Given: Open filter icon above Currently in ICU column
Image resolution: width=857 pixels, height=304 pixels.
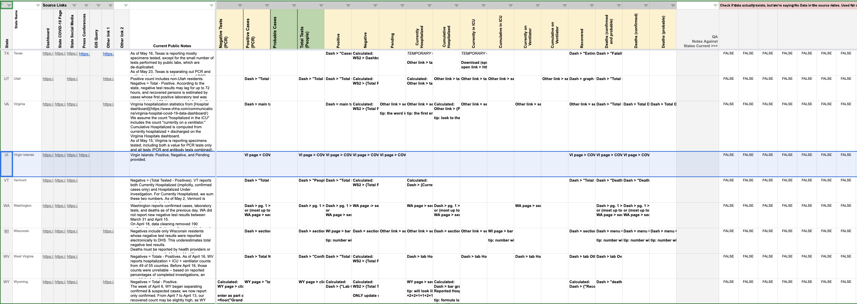Looking at the screenshot, I should point(484,6).
